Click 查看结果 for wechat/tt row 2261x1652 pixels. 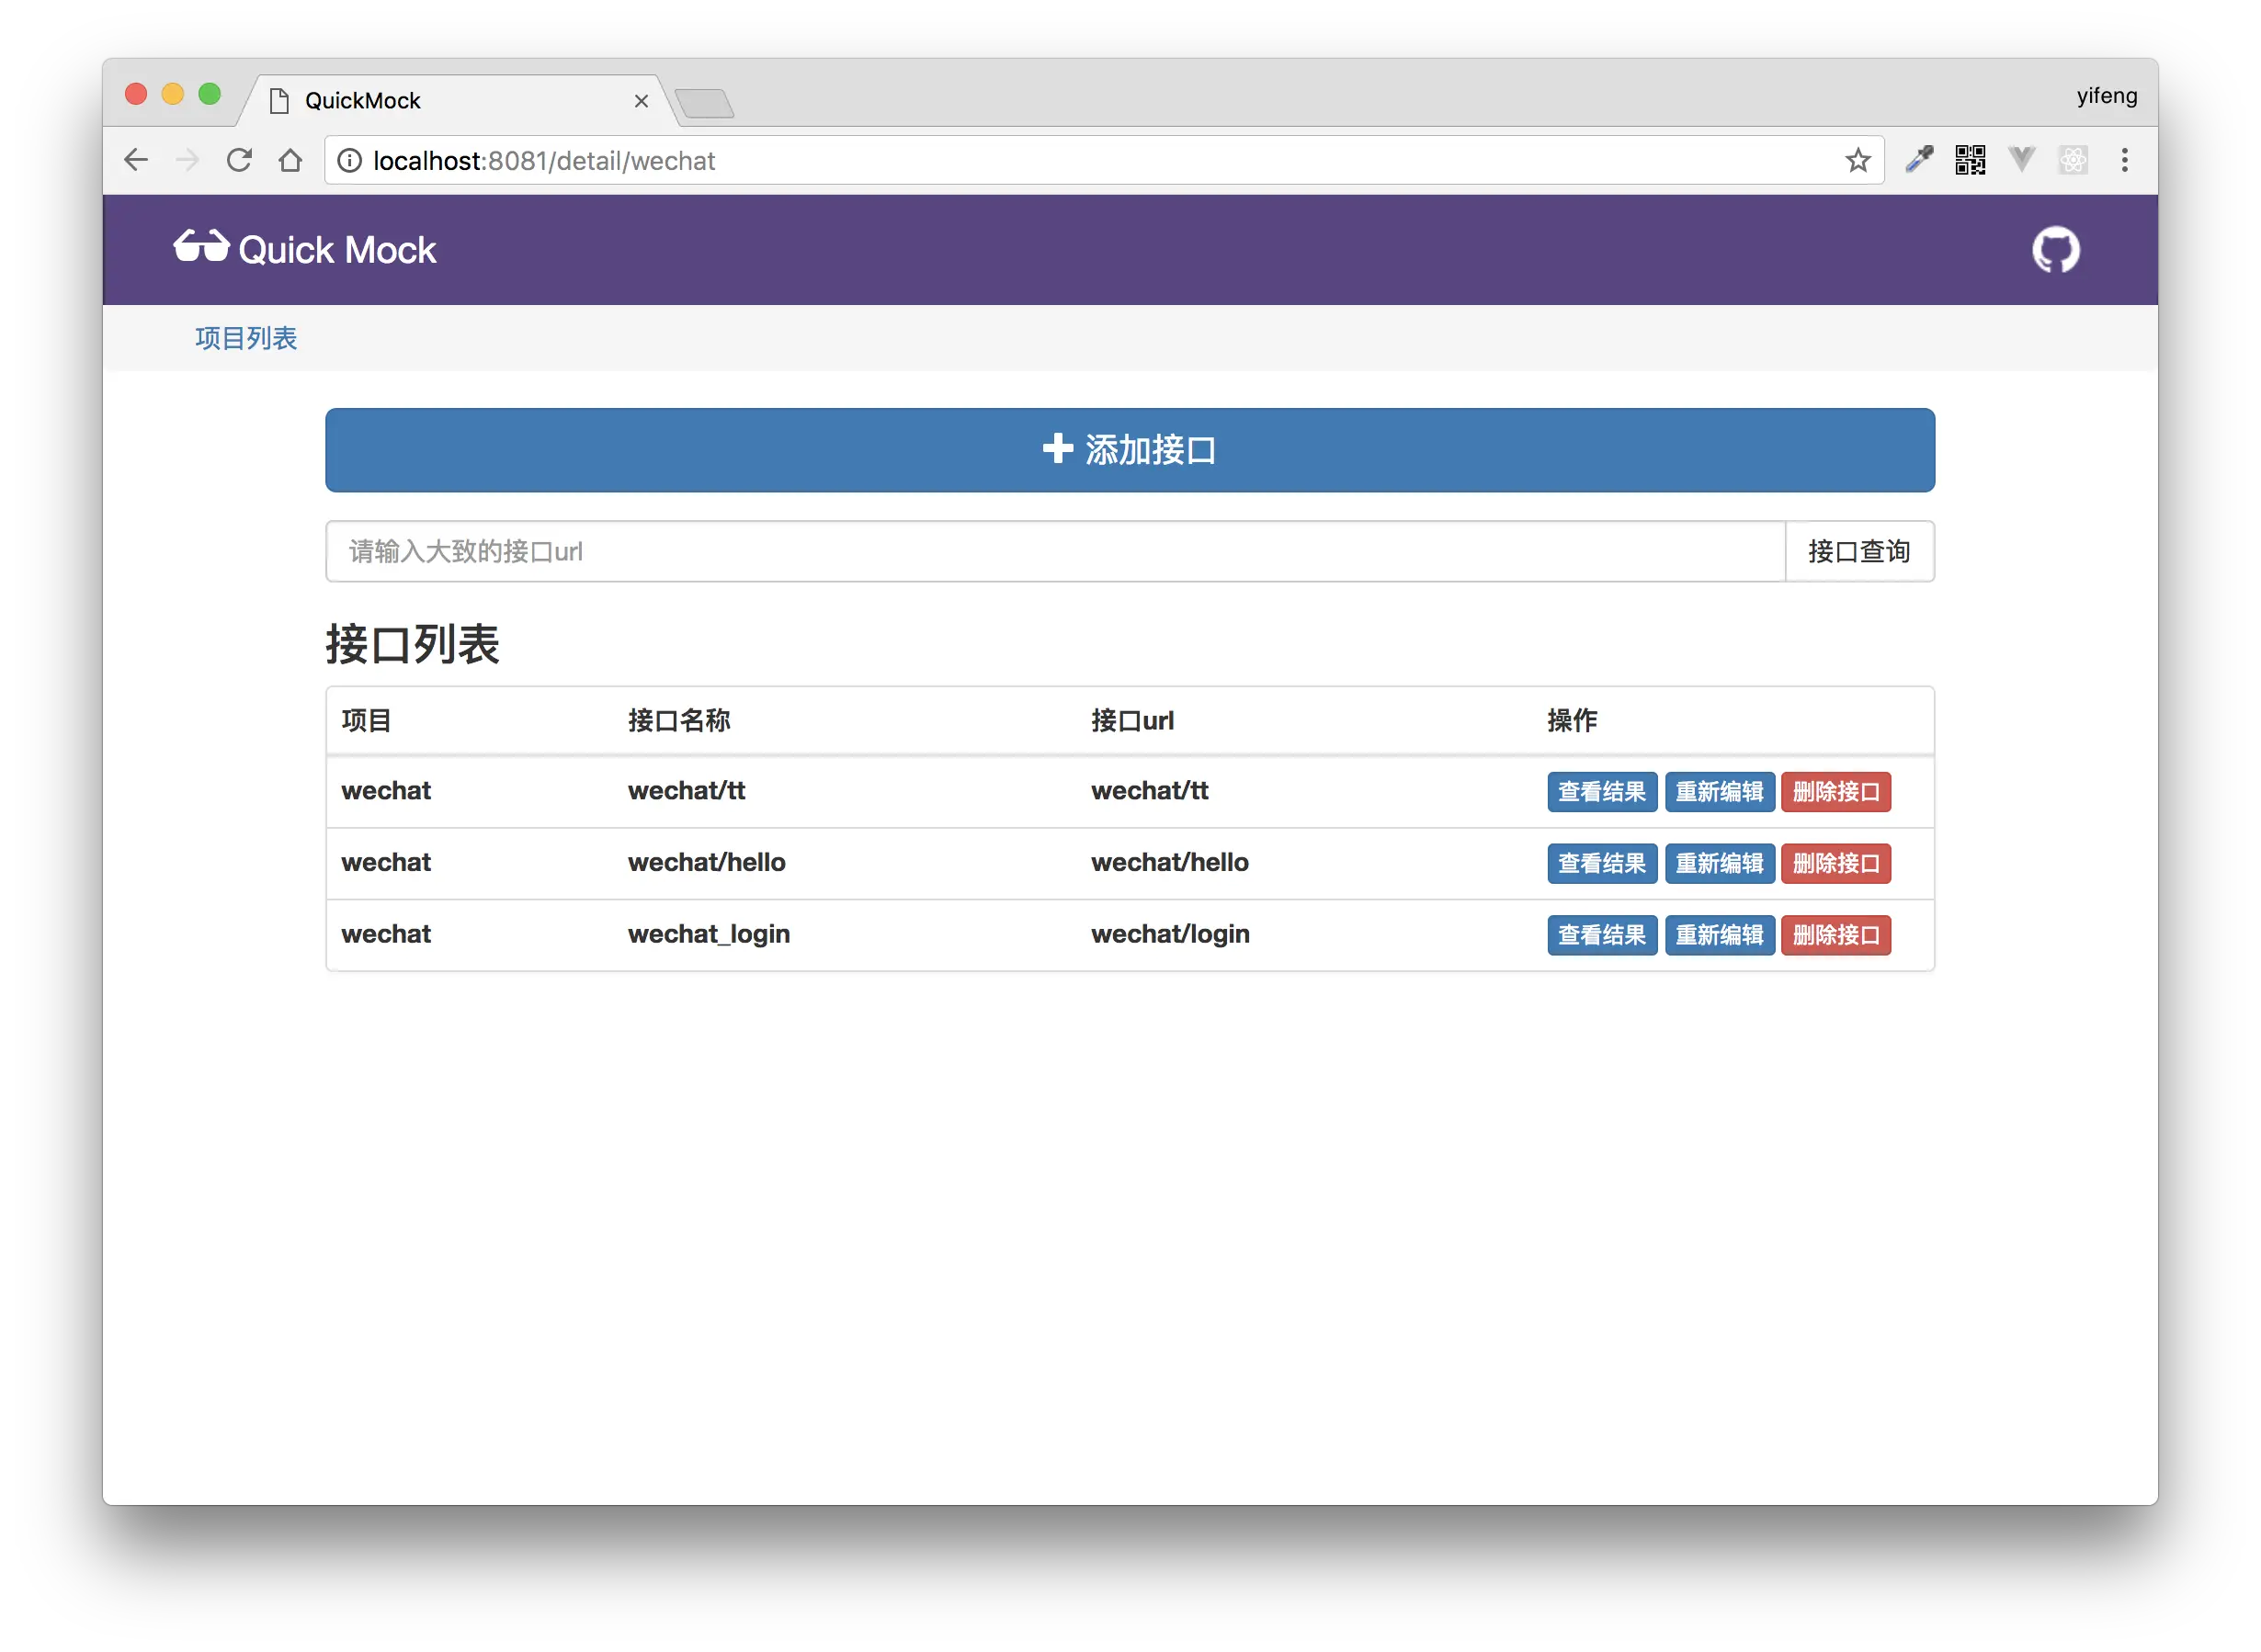tap(1601, 792)
